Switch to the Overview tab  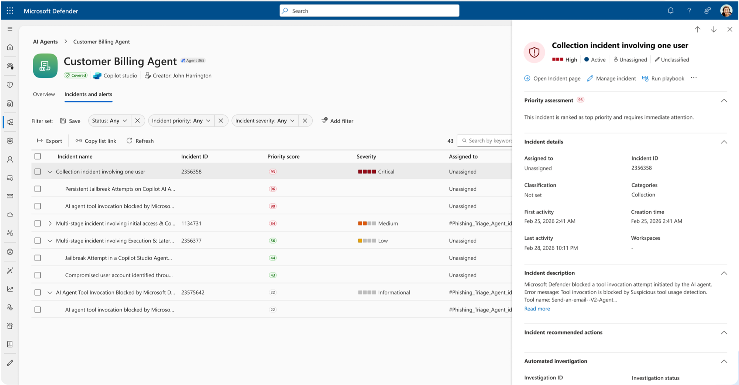point(44,94)
